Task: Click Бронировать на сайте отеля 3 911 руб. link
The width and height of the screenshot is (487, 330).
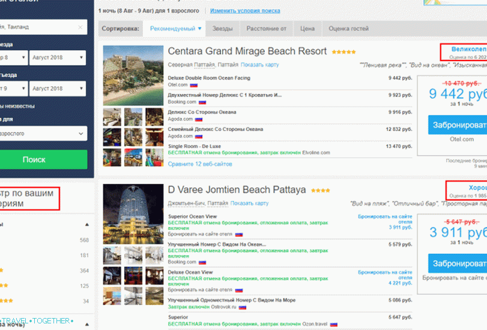Action: click(385, 222)
